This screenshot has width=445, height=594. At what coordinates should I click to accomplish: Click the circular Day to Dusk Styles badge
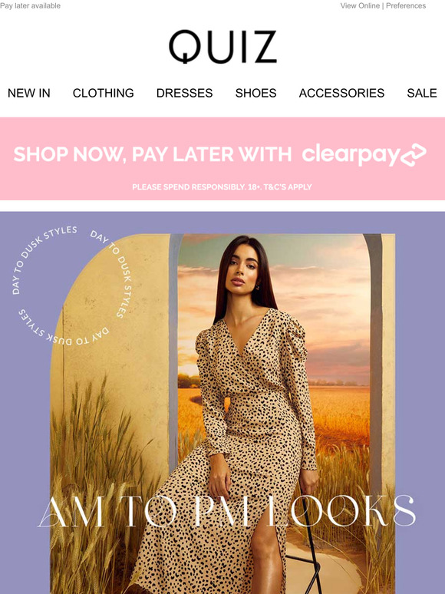[x=71, y=285]
